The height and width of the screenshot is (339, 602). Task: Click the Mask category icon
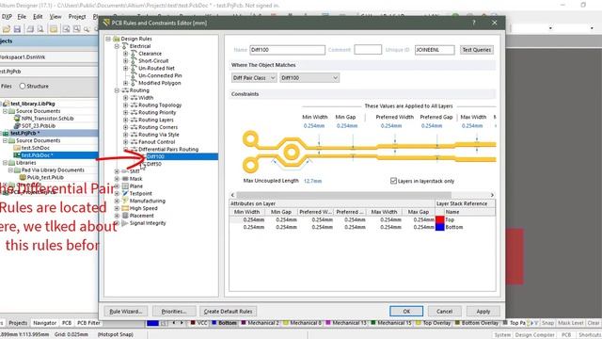[125, 179]
